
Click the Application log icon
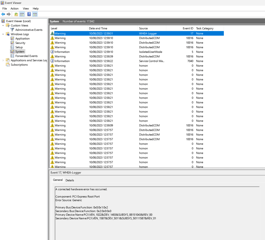[12, 38]
